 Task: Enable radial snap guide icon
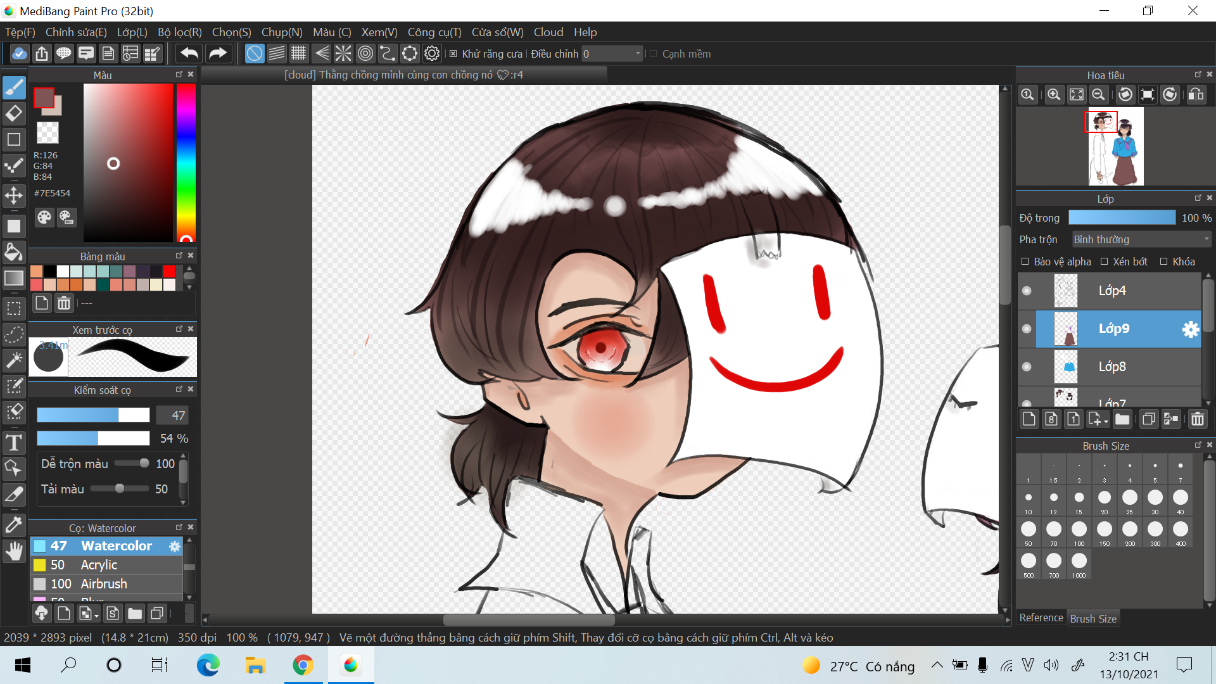tap(343, 54)
